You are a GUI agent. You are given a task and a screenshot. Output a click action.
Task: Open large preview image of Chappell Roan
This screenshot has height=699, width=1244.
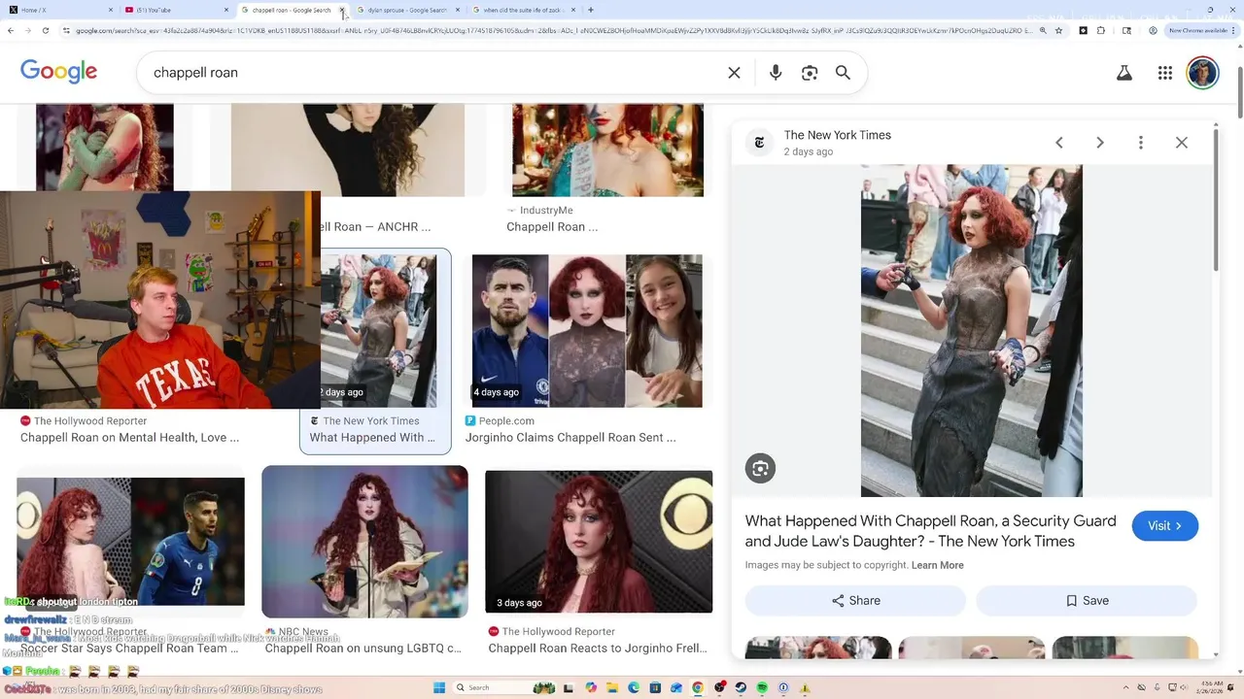[972, 330]
